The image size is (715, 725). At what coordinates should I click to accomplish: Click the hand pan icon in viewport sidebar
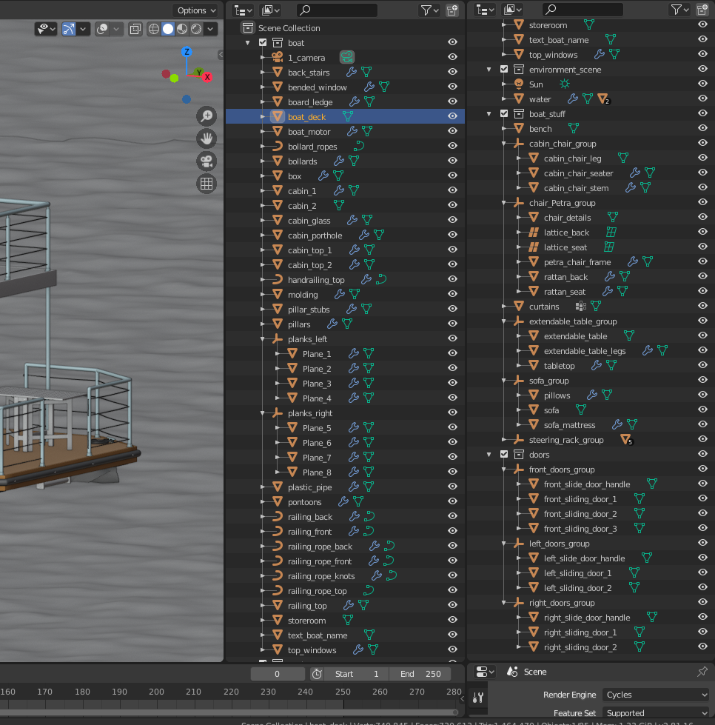pyautogui.click(x=207, y=137)
